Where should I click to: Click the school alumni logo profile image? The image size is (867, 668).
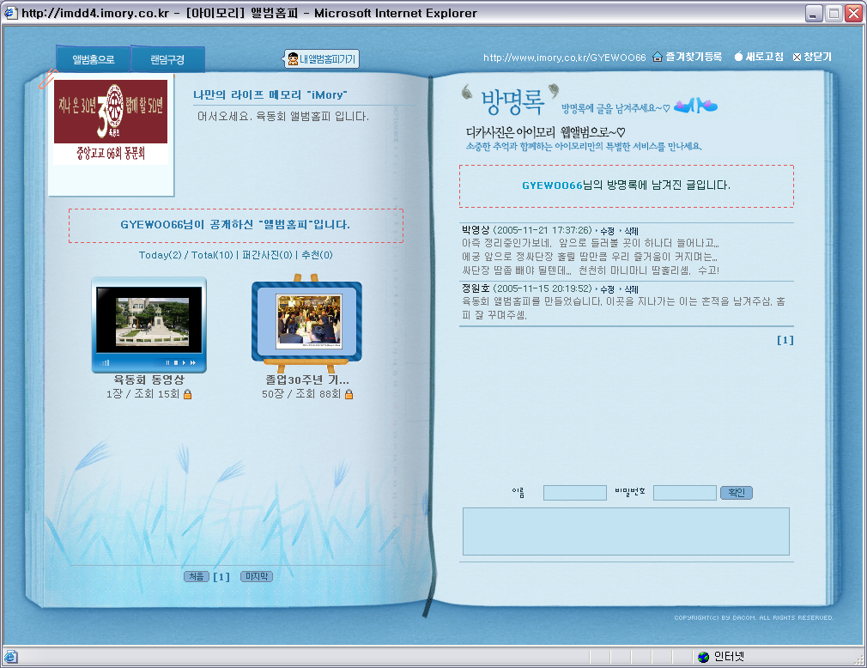111,123
